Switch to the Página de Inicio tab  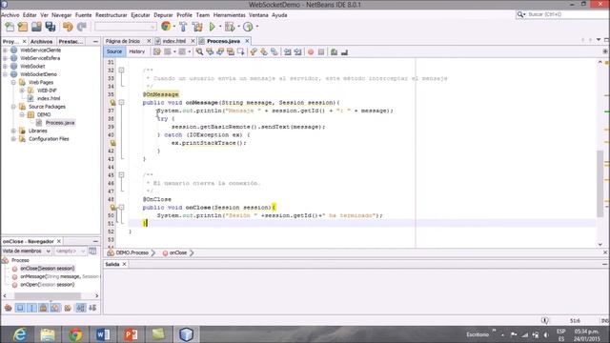123,41
